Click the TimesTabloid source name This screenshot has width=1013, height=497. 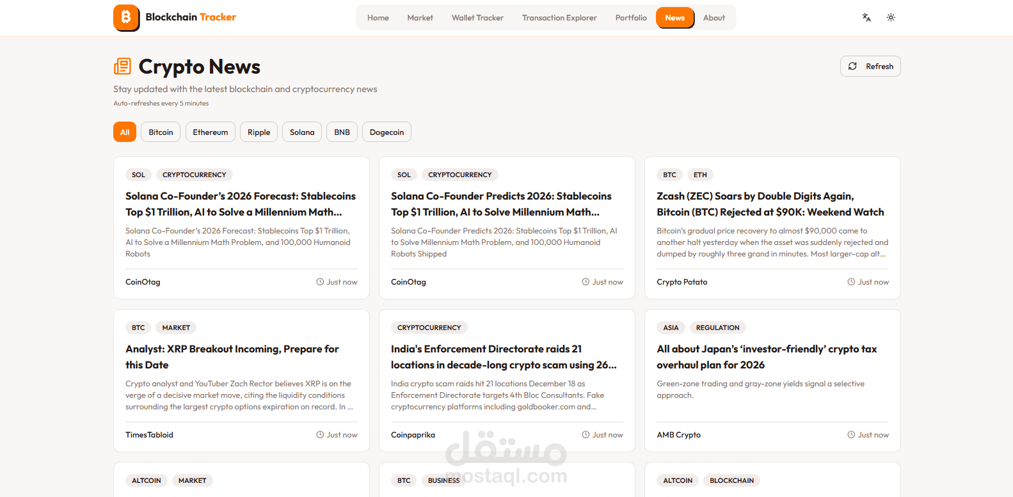(x=149, y=435)
